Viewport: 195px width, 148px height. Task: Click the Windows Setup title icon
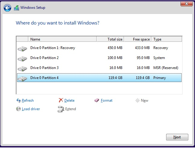[x=16, y=8]
